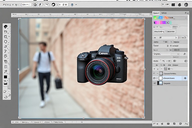This screenshot has height=128, width=192.
Task: Toggle the boxed grid lock option above layers
Action: click(165, 69)
